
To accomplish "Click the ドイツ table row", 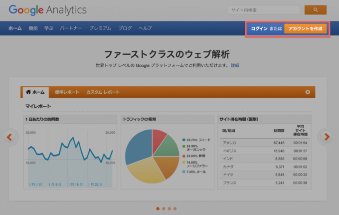I will [264, 175].
